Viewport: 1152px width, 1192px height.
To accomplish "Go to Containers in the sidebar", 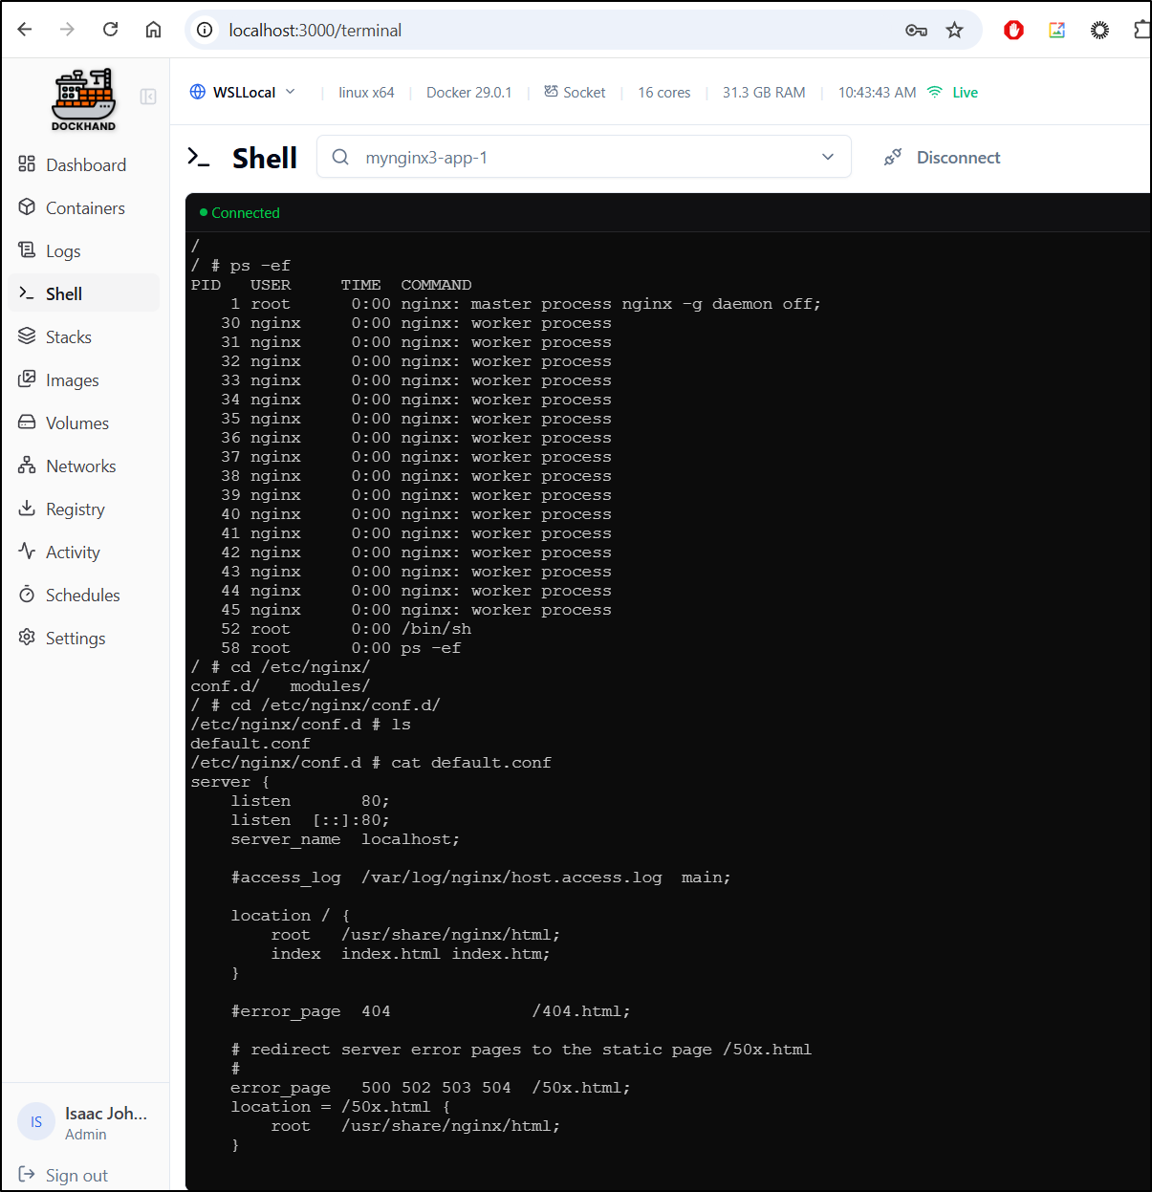I will (85, 207).
